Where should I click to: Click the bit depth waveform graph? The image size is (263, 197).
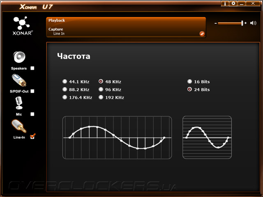point(207,137)
